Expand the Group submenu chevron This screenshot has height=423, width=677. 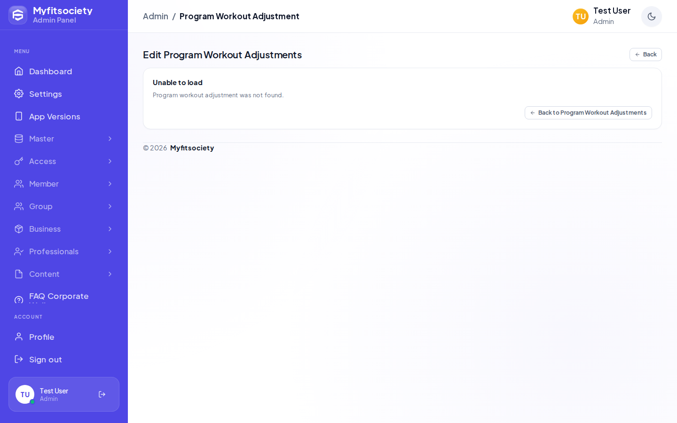pyautogui.click(x=110, y=206)
